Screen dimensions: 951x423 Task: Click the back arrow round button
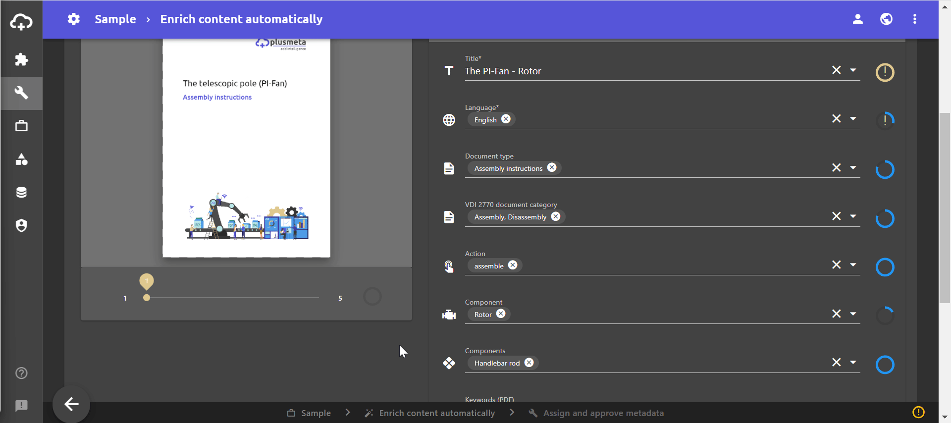click(71, 404)
